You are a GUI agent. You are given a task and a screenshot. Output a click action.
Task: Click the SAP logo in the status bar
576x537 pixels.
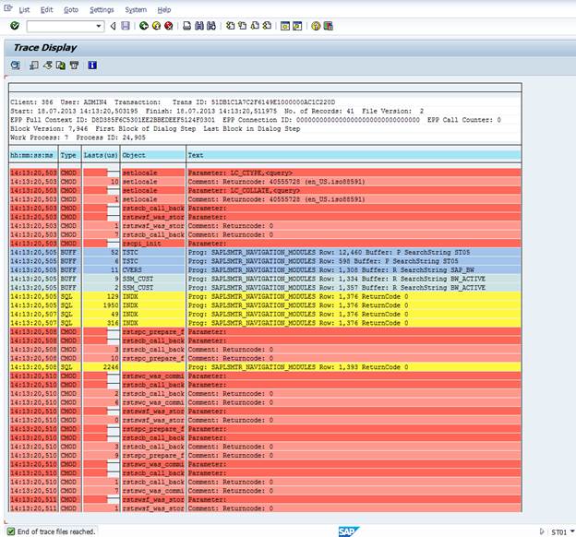point(348,531)
